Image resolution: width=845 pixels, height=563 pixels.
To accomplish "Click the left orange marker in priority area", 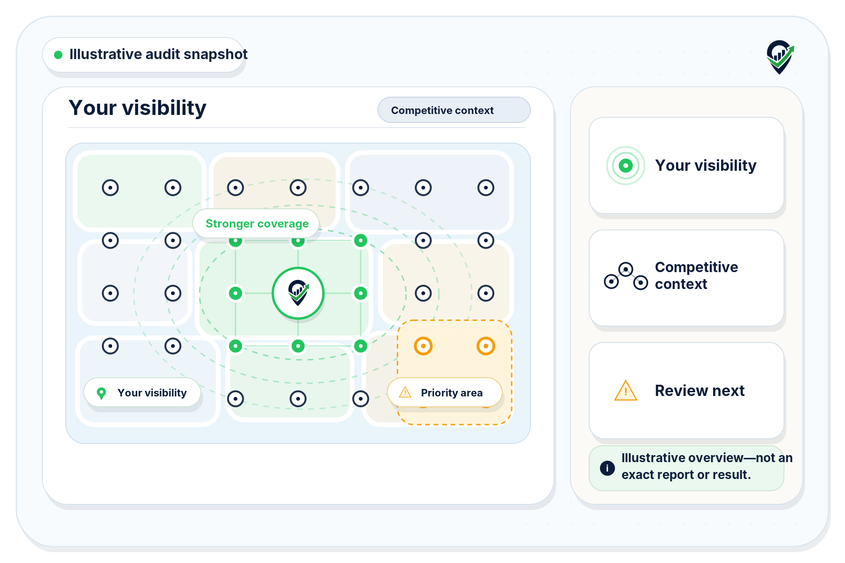I will coord(423,346).
